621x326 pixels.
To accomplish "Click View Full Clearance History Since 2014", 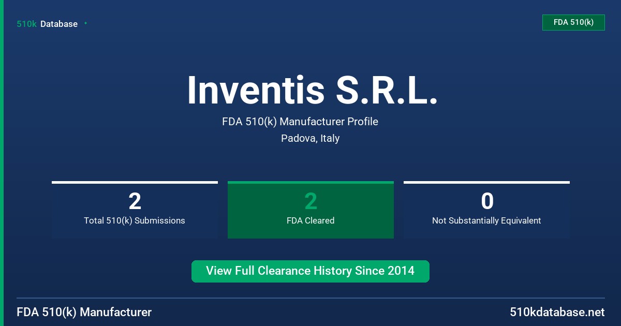I will 310,271.
